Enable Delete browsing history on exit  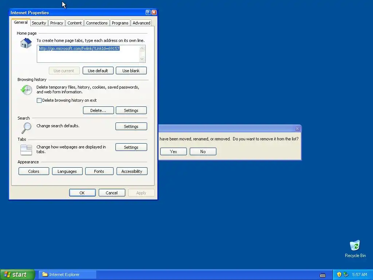[x=39, y=101]
